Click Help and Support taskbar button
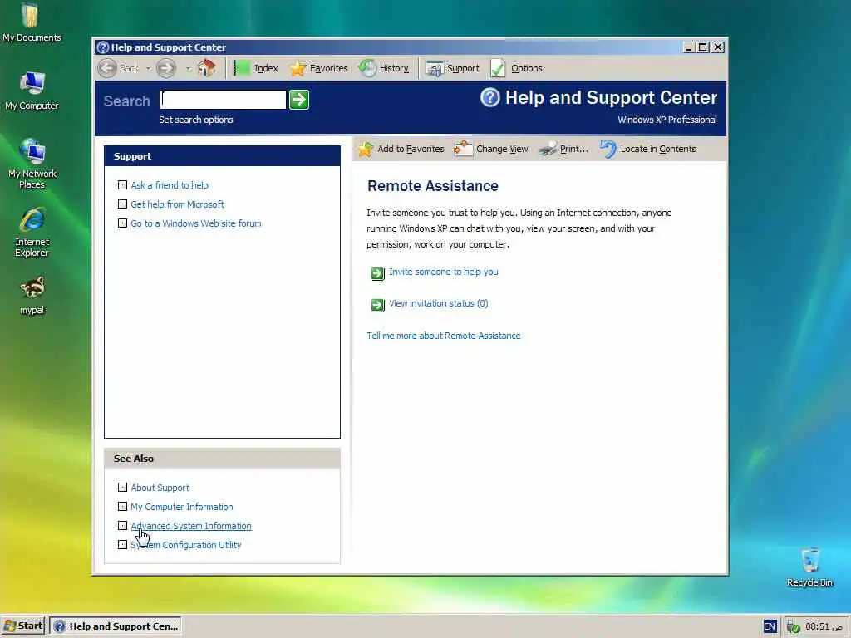This screenshot has height=638, width=851. click(x=115, y=626)
